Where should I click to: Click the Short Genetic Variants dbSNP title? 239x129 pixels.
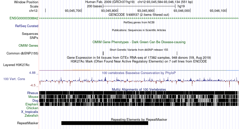[139, 50]
